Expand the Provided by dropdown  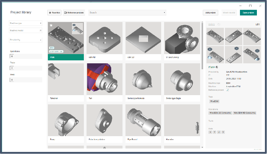coord(26,40)
